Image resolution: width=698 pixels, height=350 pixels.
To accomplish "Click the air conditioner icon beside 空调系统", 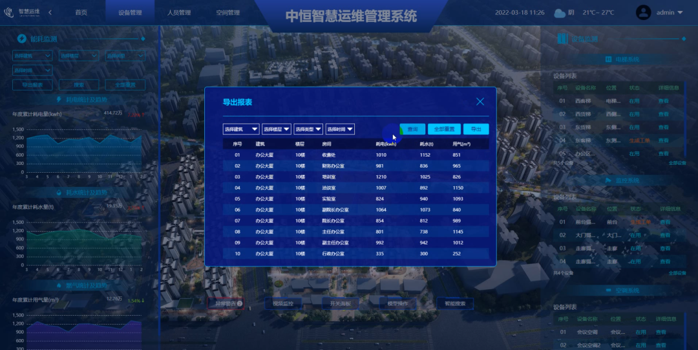I will (x=609, y=290).
